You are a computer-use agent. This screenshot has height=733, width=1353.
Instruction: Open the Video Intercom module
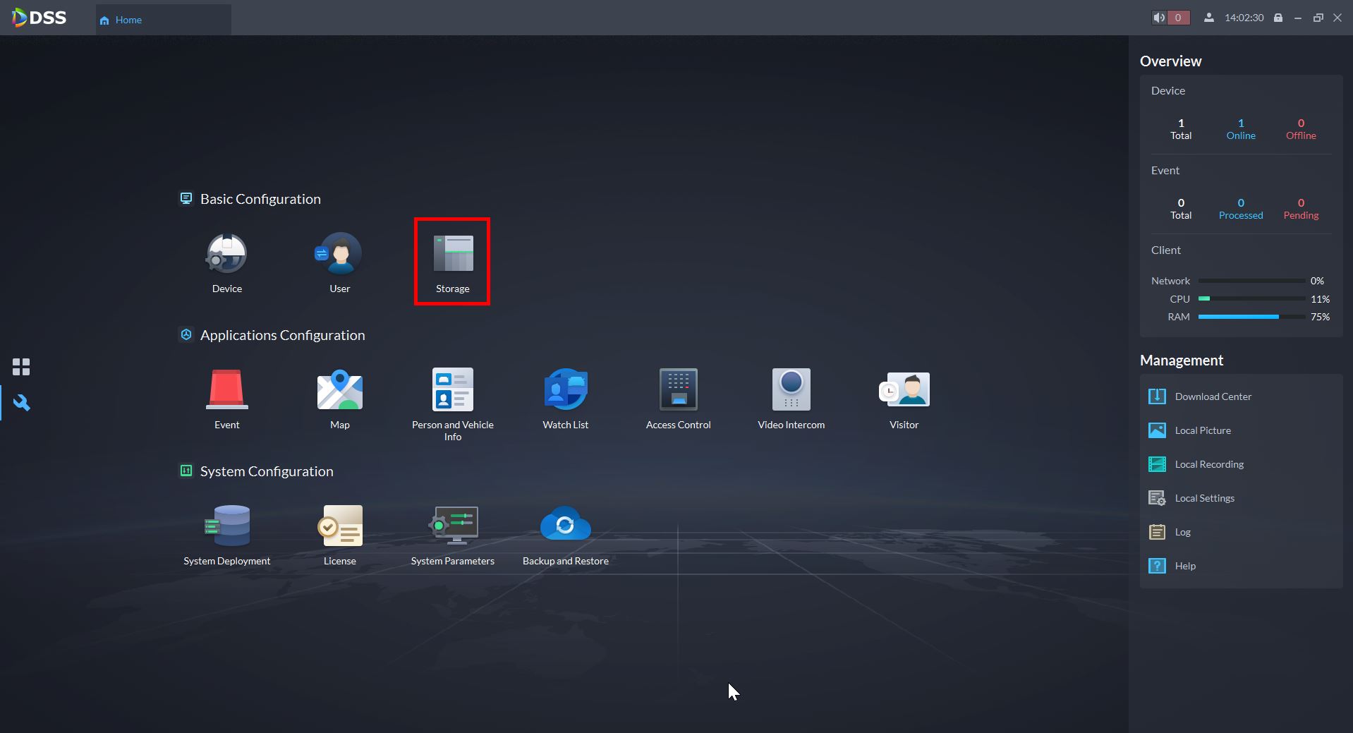(791, 390)
